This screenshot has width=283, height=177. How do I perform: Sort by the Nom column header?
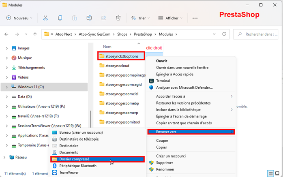[x=107, y=47]
